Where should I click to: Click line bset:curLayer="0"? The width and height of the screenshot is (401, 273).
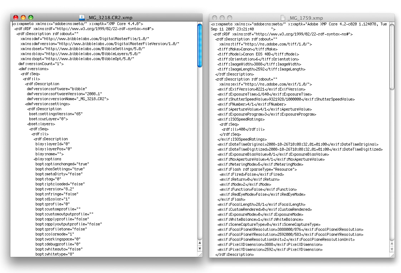[48, 119]
